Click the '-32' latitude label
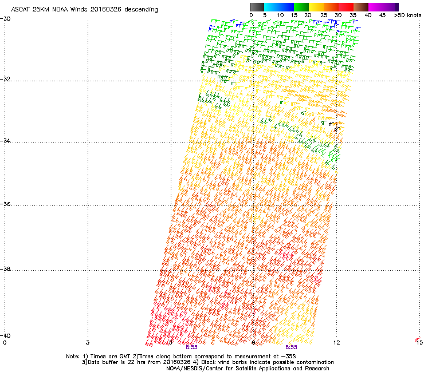 click(x=5, y=79)
